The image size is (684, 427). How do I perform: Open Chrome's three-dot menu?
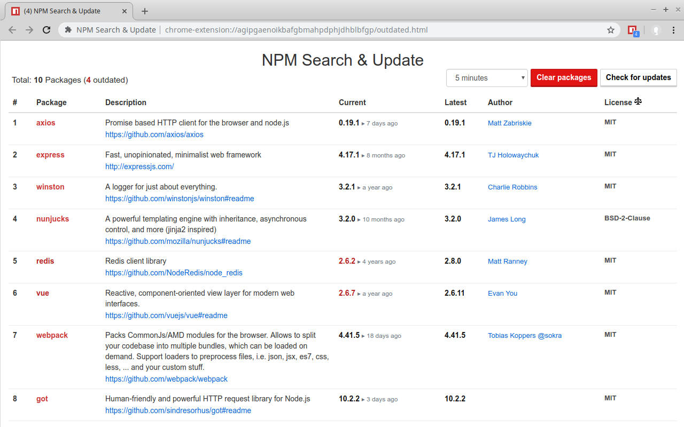(673, 30)
